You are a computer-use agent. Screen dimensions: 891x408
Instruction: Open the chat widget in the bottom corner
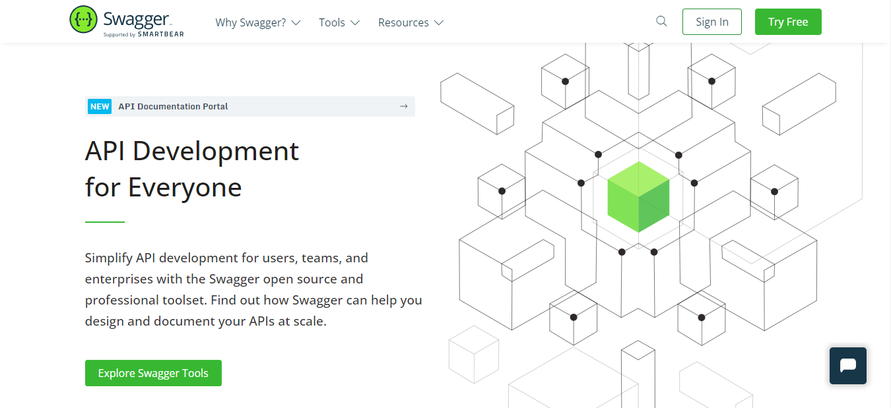847,366
